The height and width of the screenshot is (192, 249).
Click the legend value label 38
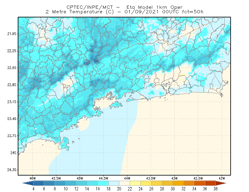pyautogui.click(x=215, y=189)
